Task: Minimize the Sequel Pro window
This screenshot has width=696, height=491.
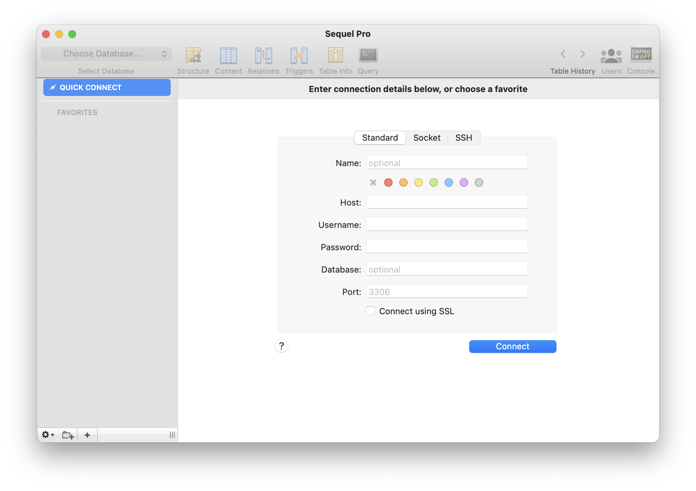Action: pos(59,34)
